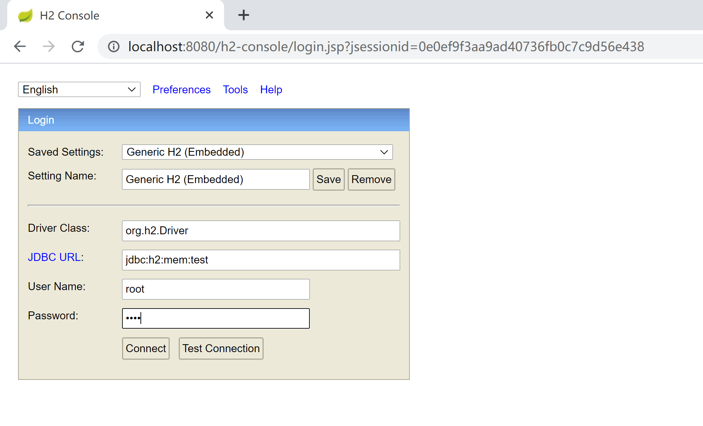Open the English language dropdown
The image size is (703, 426).
[x=79, y=89]
